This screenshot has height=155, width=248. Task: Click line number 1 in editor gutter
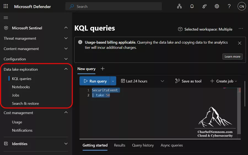pyautogui.click(x=88, y=90)
